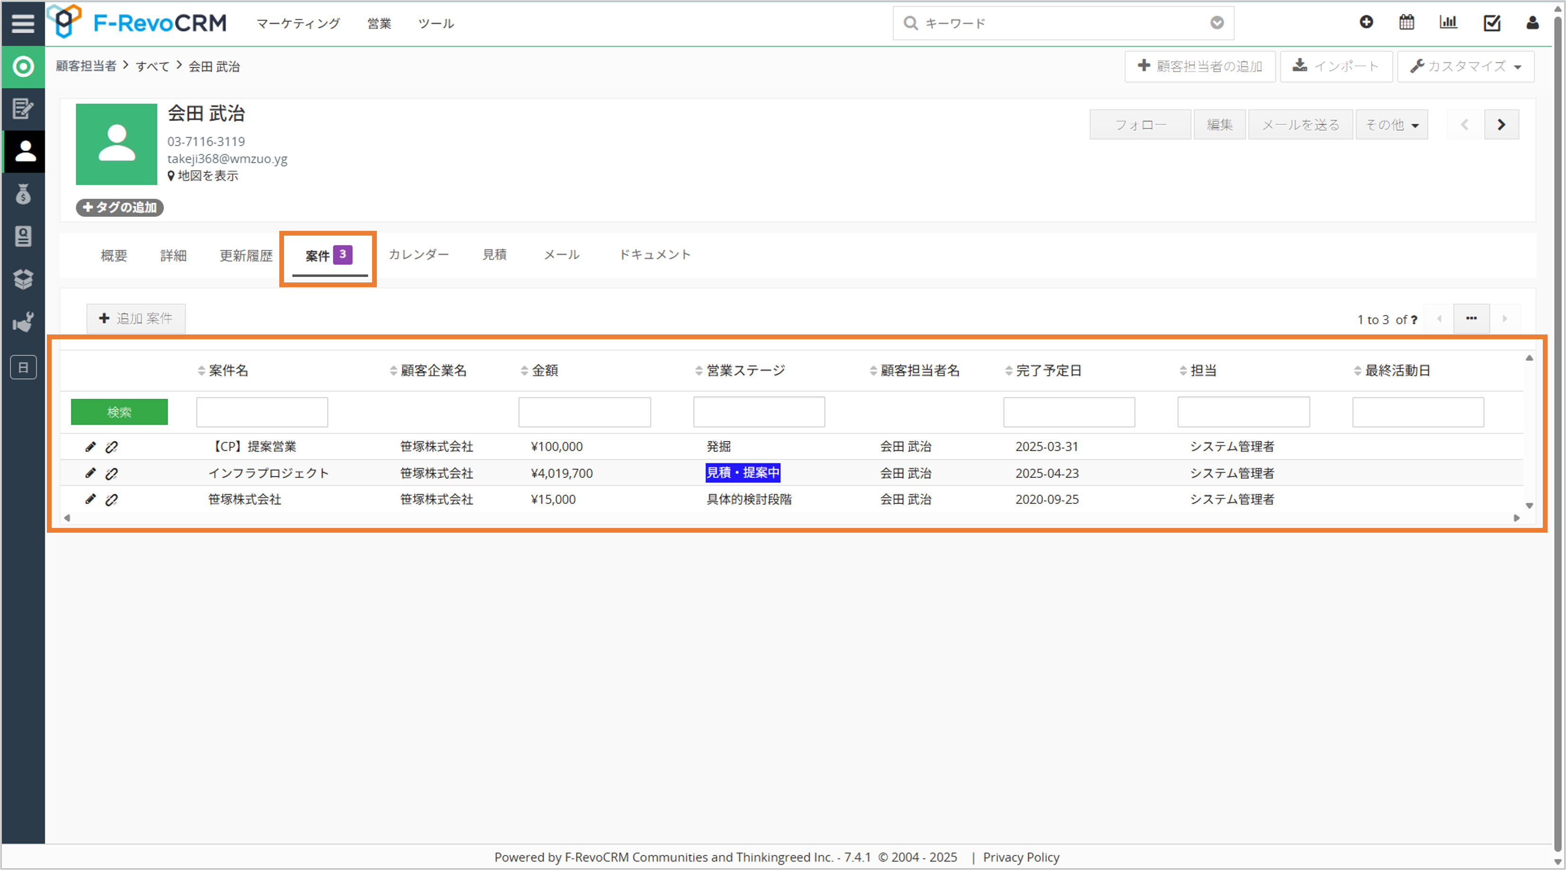
Task: Open the その他 dropdown menu
Action: tap(1391, 124)
